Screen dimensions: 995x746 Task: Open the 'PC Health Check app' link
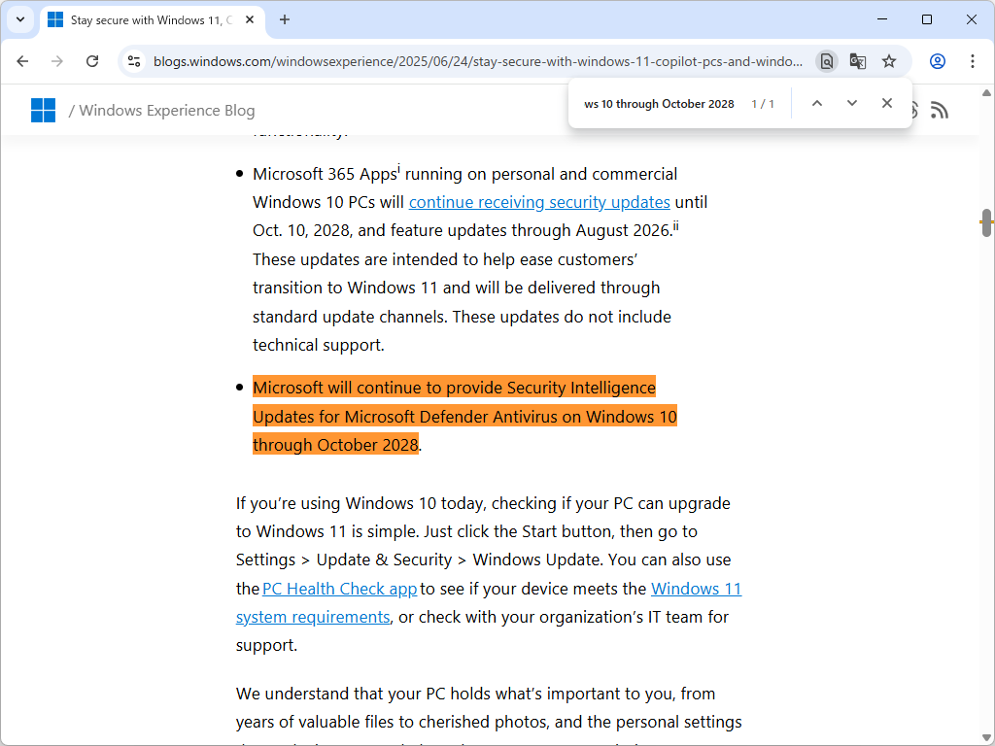point(339,589)
